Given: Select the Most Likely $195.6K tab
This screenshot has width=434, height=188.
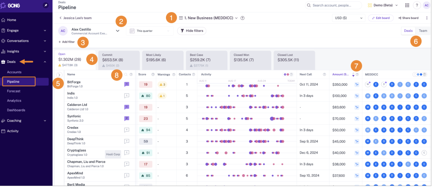Looking at the screenshot, I should pyautogui.click(x=163, y=60).
